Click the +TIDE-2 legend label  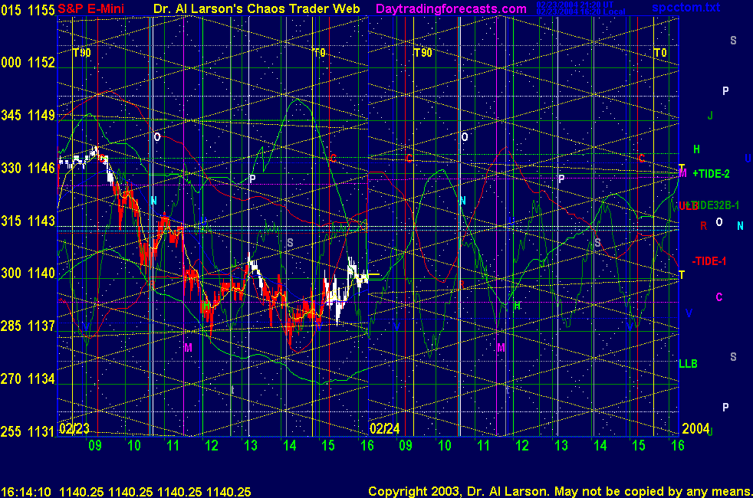pyautogui.click(x=711, y=174)
